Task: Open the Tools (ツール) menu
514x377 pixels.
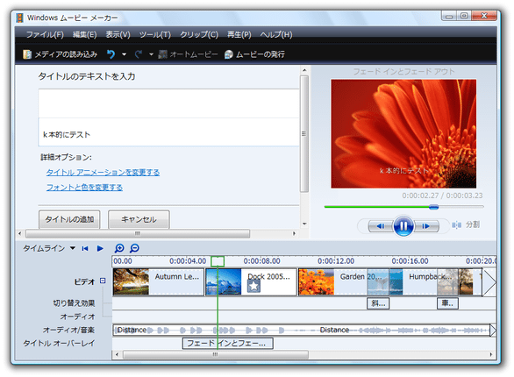Action: tap(155, 35)
